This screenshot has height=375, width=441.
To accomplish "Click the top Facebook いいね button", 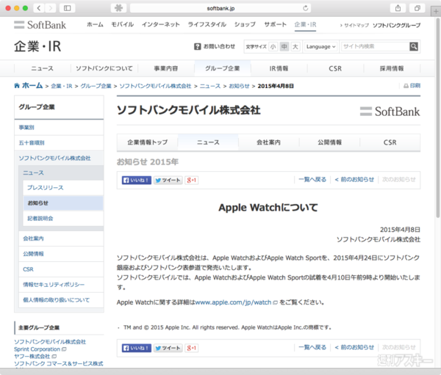I will (137, 180).
